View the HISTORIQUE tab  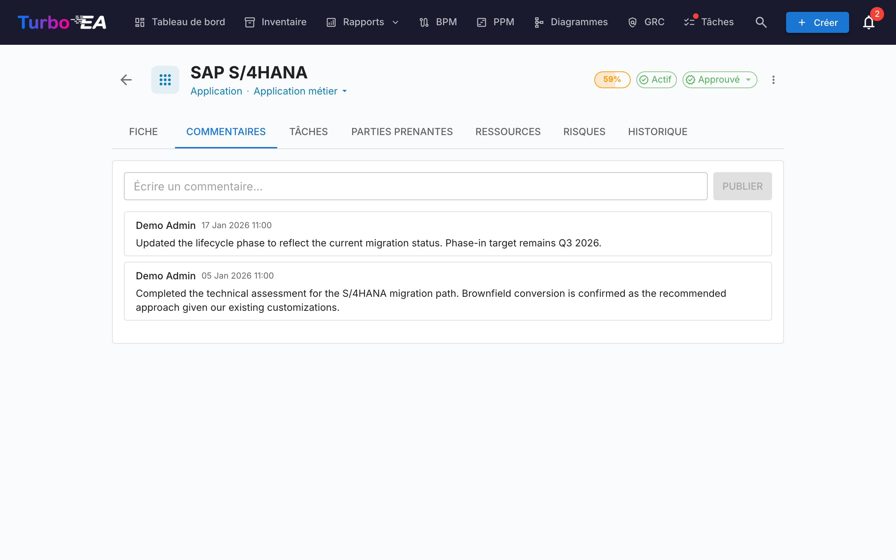coord(658,132)
